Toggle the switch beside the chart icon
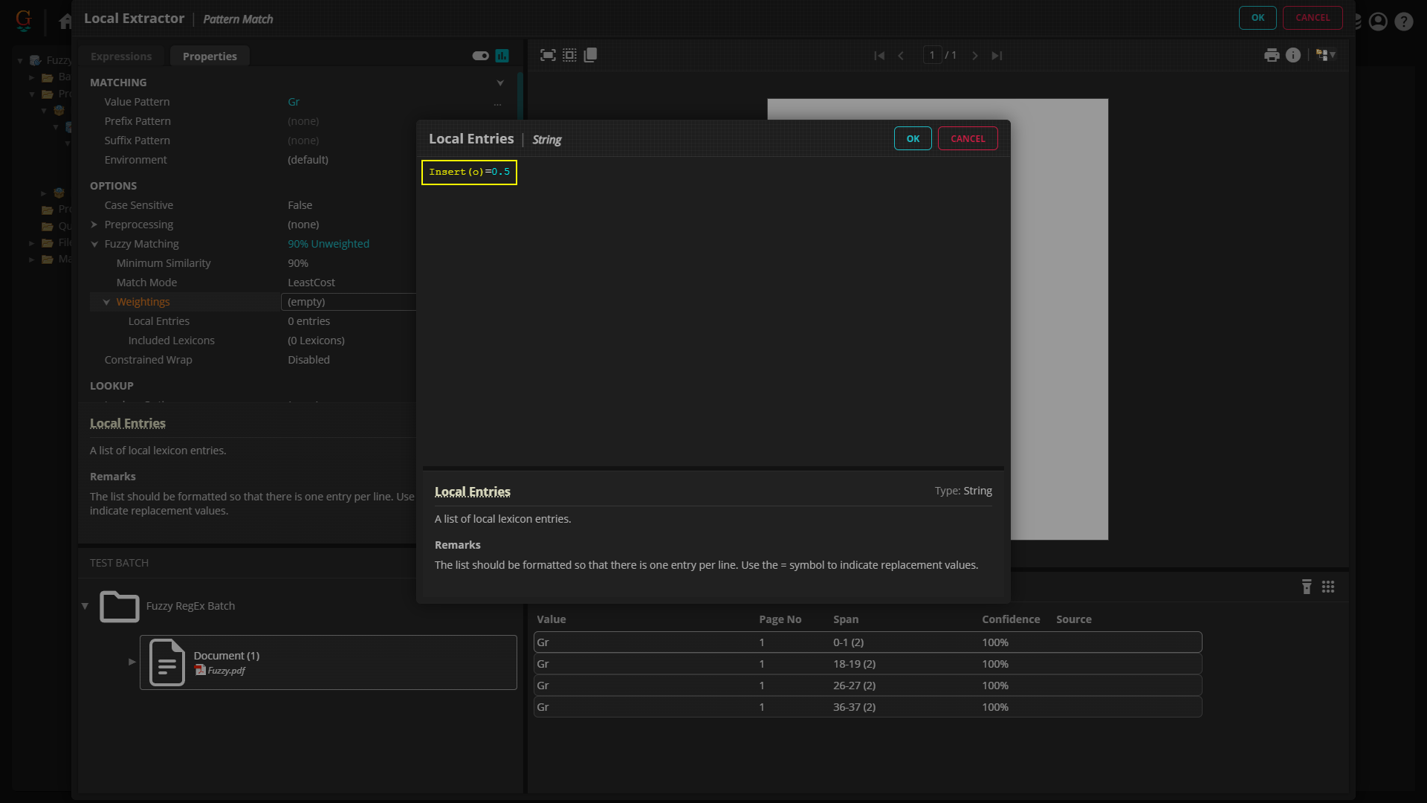1427x803 pixels. click(480, 56)
